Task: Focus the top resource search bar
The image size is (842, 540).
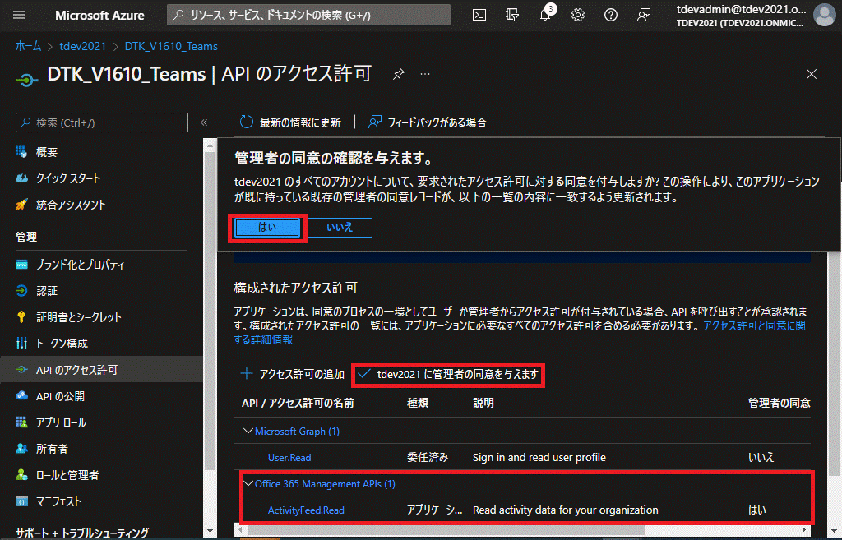Action: pyautogui.click(x=309, y=15)
